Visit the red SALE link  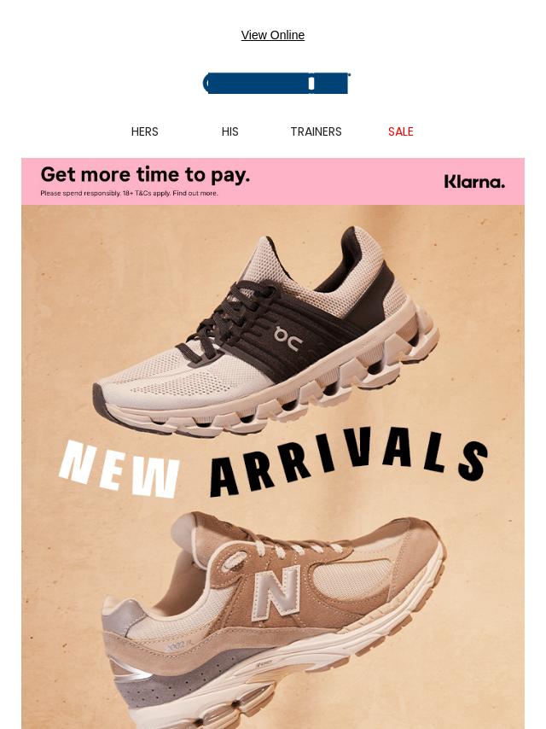[x=401, y=131]
